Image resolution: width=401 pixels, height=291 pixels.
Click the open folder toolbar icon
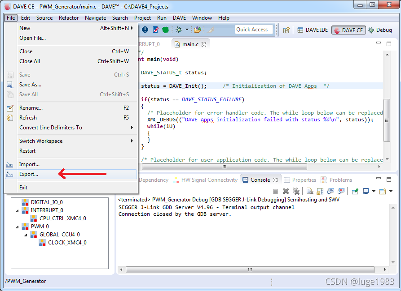[x=198, y=30]
